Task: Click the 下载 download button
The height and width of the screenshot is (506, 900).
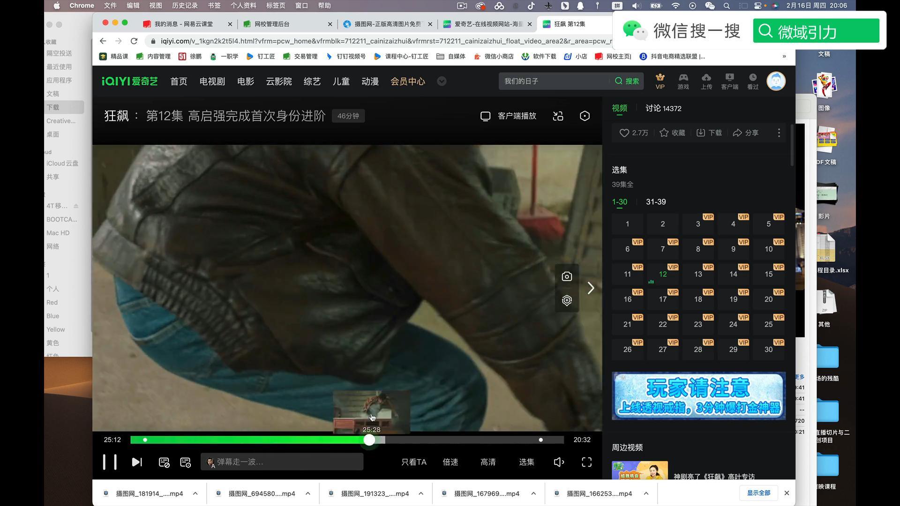Action: (x=709, y=133)
